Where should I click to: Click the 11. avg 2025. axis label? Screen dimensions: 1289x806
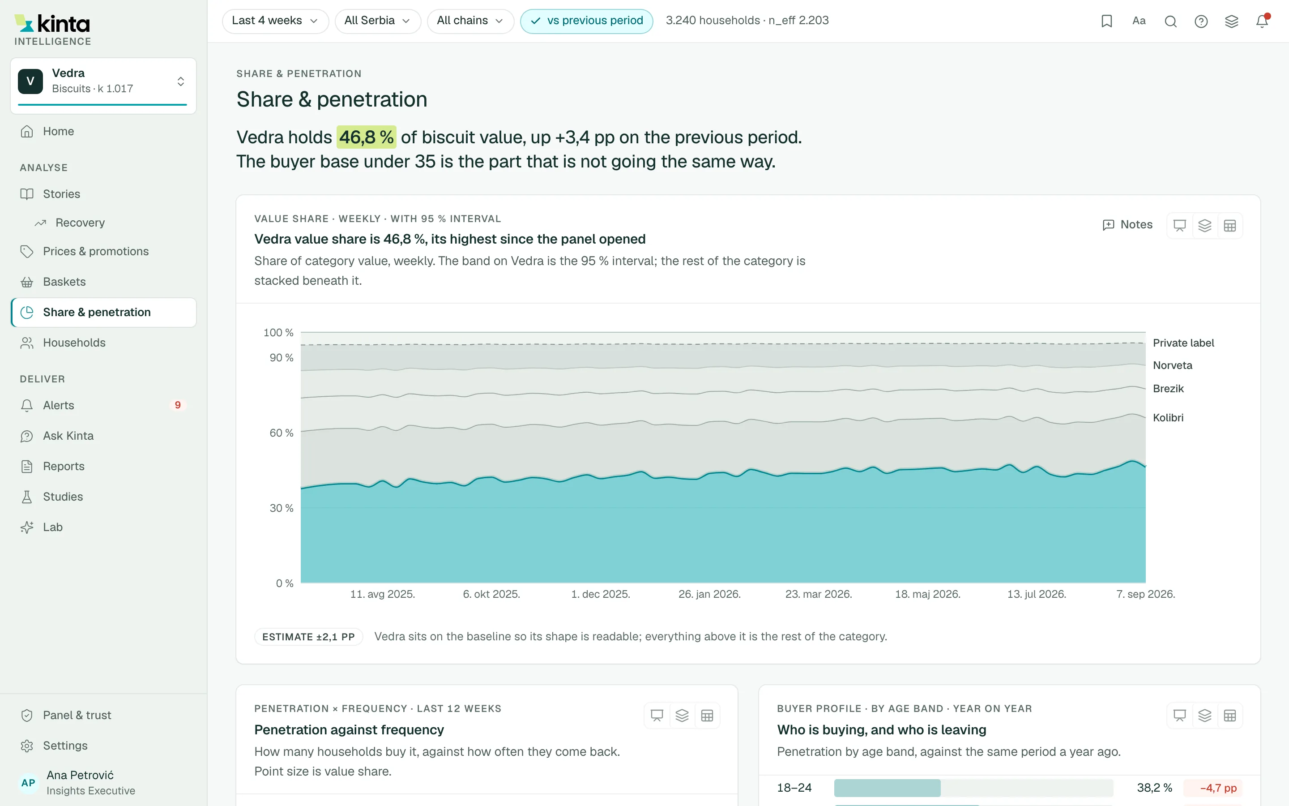click(382, 594)
